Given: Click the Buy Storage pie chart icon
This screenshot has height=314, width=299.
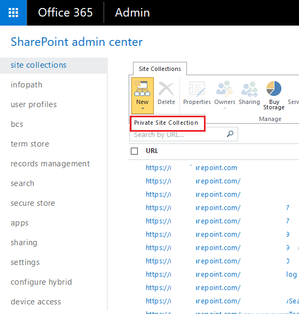Looking at the screenshot, I should coord(274,88).
